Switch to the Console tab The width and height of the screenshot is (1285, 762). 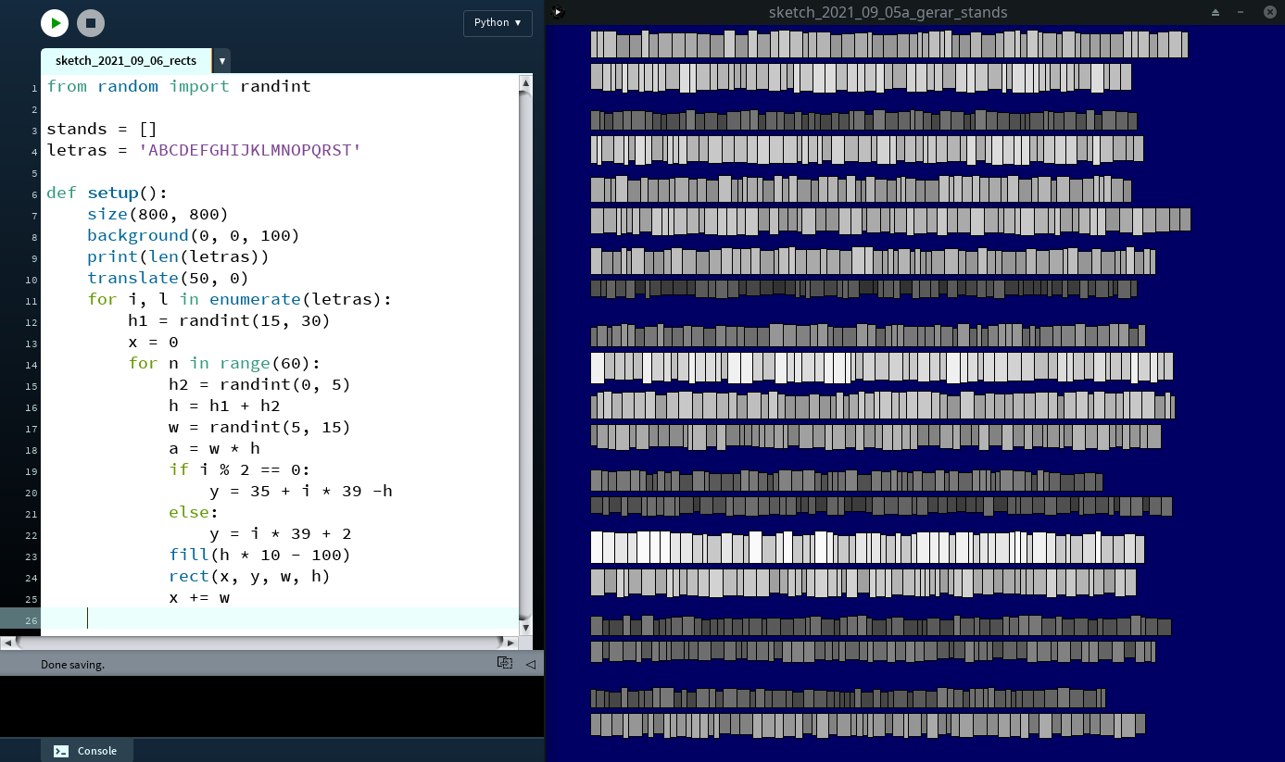point(87,750)
